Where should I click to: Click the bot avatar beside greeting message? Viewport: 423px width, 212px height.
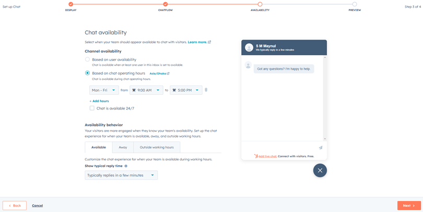click(x=248, y=65)
